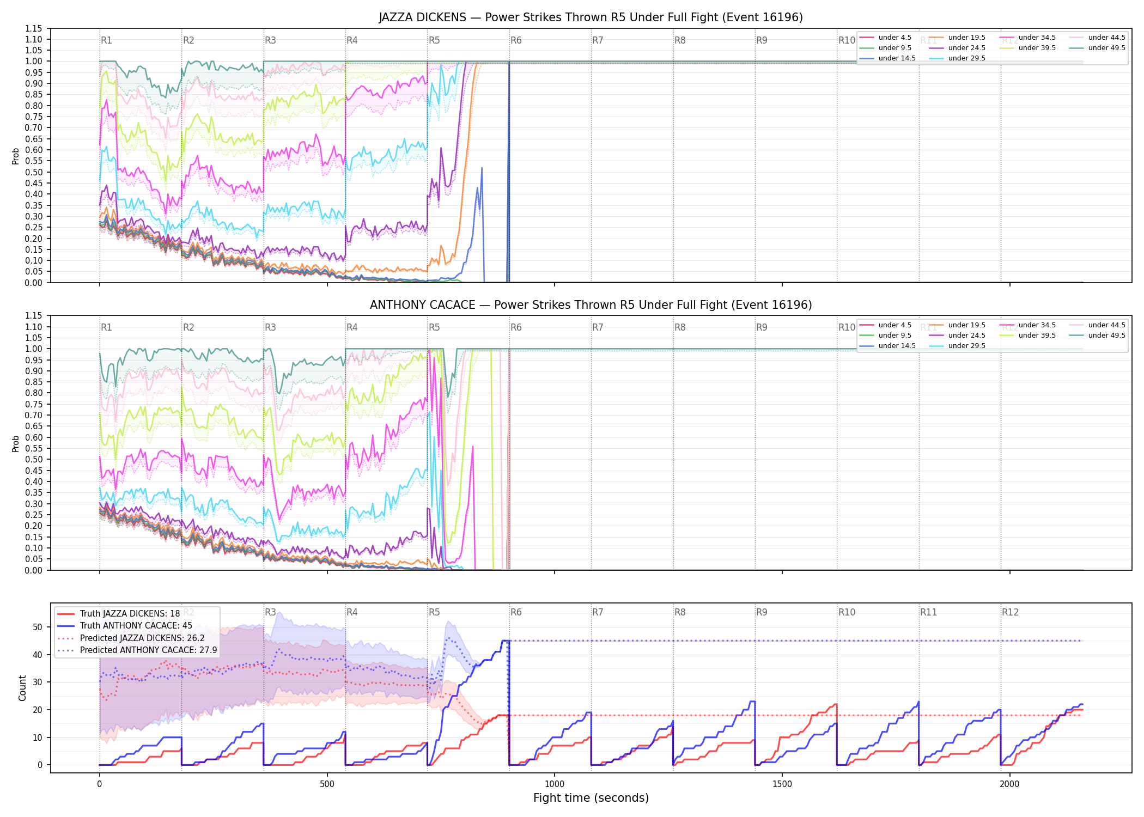Select 'under 29.5' legend entry in middle chart
The height and width of the screenshot is (817, 1144).
[957, 346]
